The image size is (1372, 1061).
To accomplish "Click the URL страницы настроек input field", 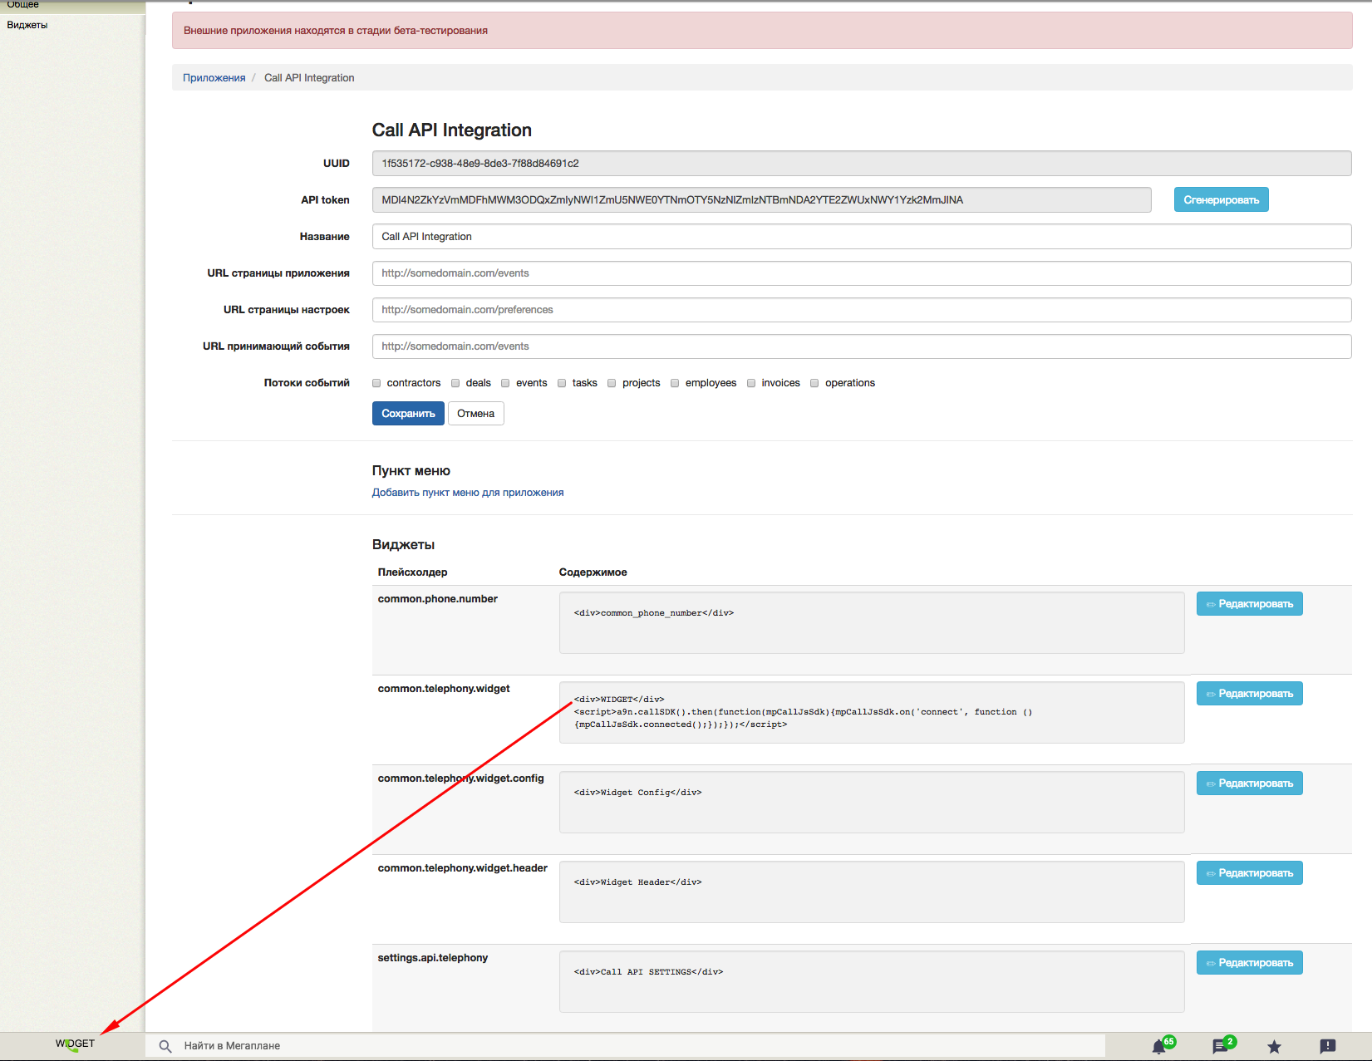I will coord(861,310).
